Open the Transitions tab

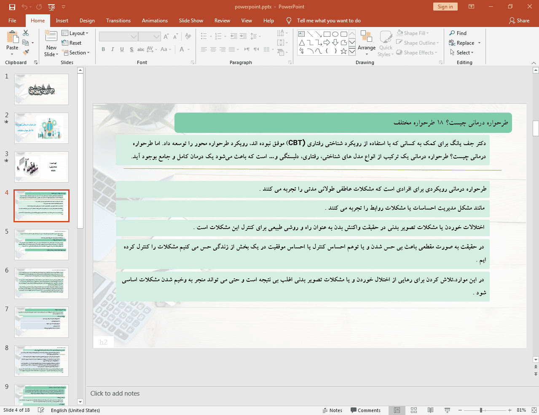click(x=118, y=21)
